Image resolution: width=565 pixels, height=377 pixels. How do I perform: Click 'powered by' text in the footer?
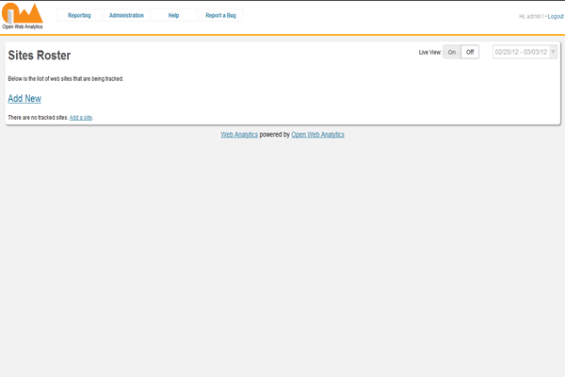click(x=275, y=135)
